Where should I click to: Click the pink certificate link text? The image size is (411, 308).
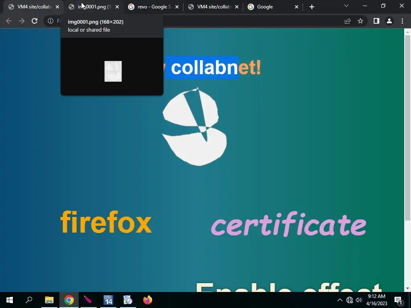point(289,224)
